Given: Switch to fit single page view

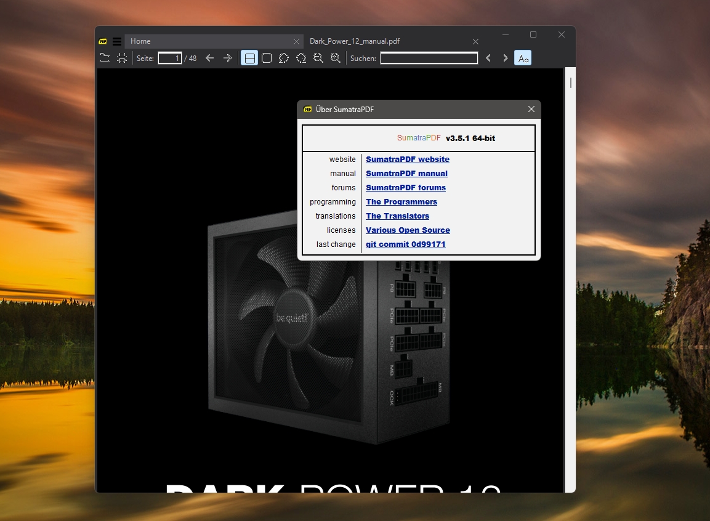Looking at the screenshot, I should pos(267,58).
